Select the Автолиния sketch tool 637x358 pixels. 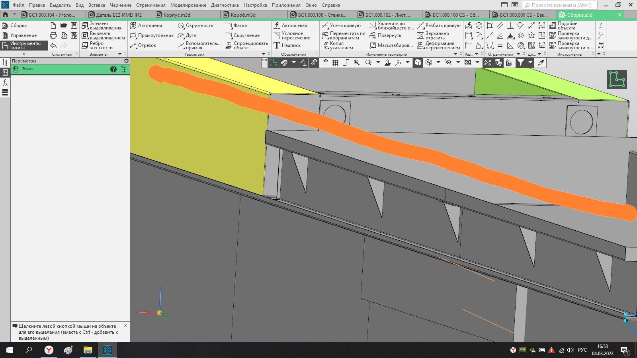pos(146,25)
